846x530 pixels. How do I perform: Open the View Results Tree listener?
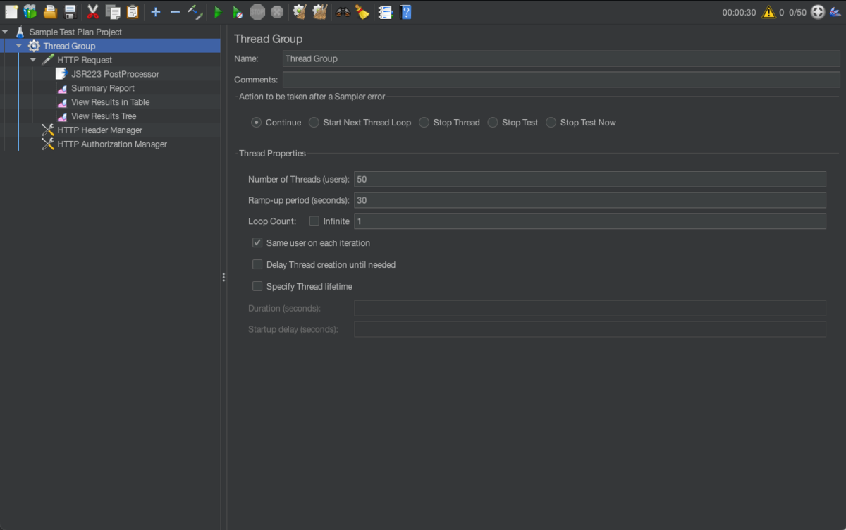(104, 116)
